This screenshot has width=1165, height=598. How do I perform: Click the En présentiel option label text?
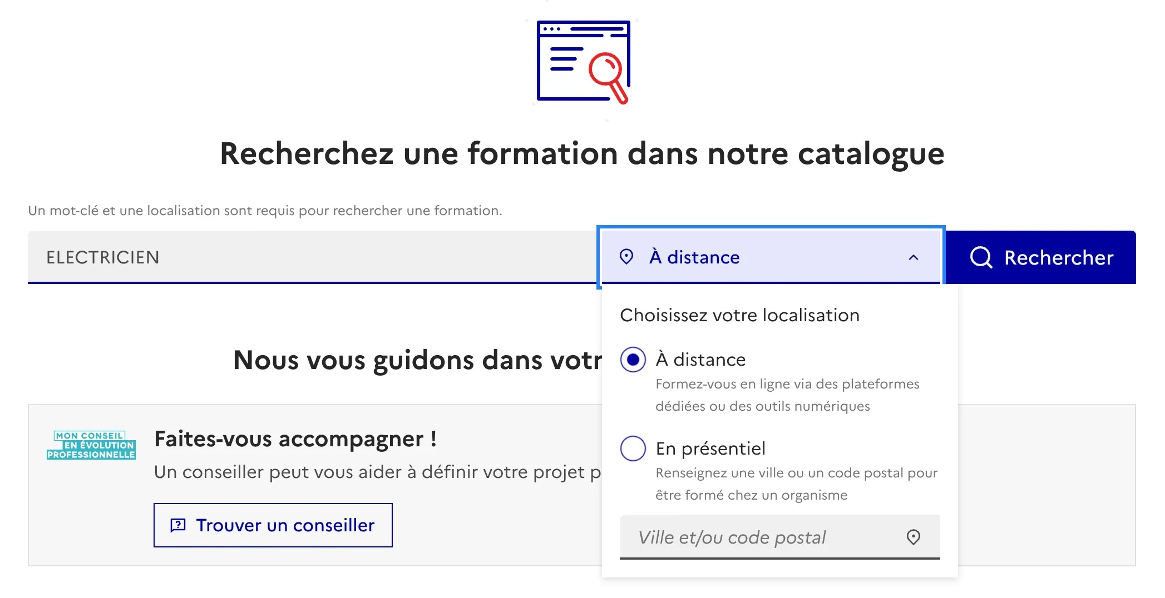710,448
